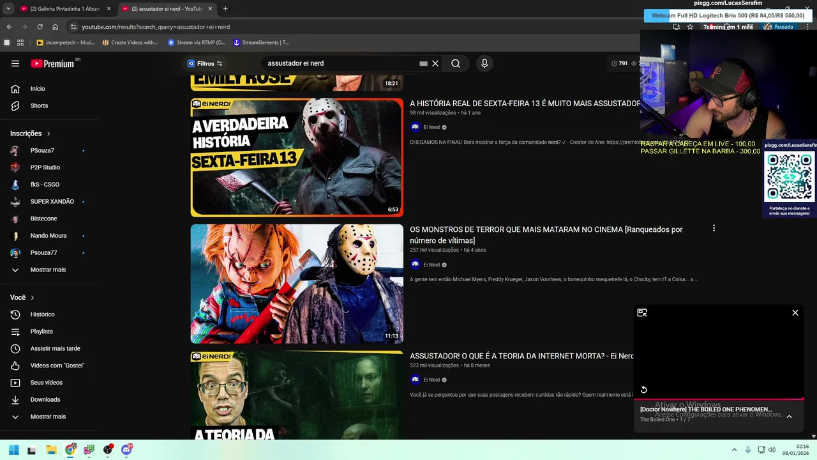Run the search with magnifier button
The image size is (817, 460).
(x=456, y=63)
